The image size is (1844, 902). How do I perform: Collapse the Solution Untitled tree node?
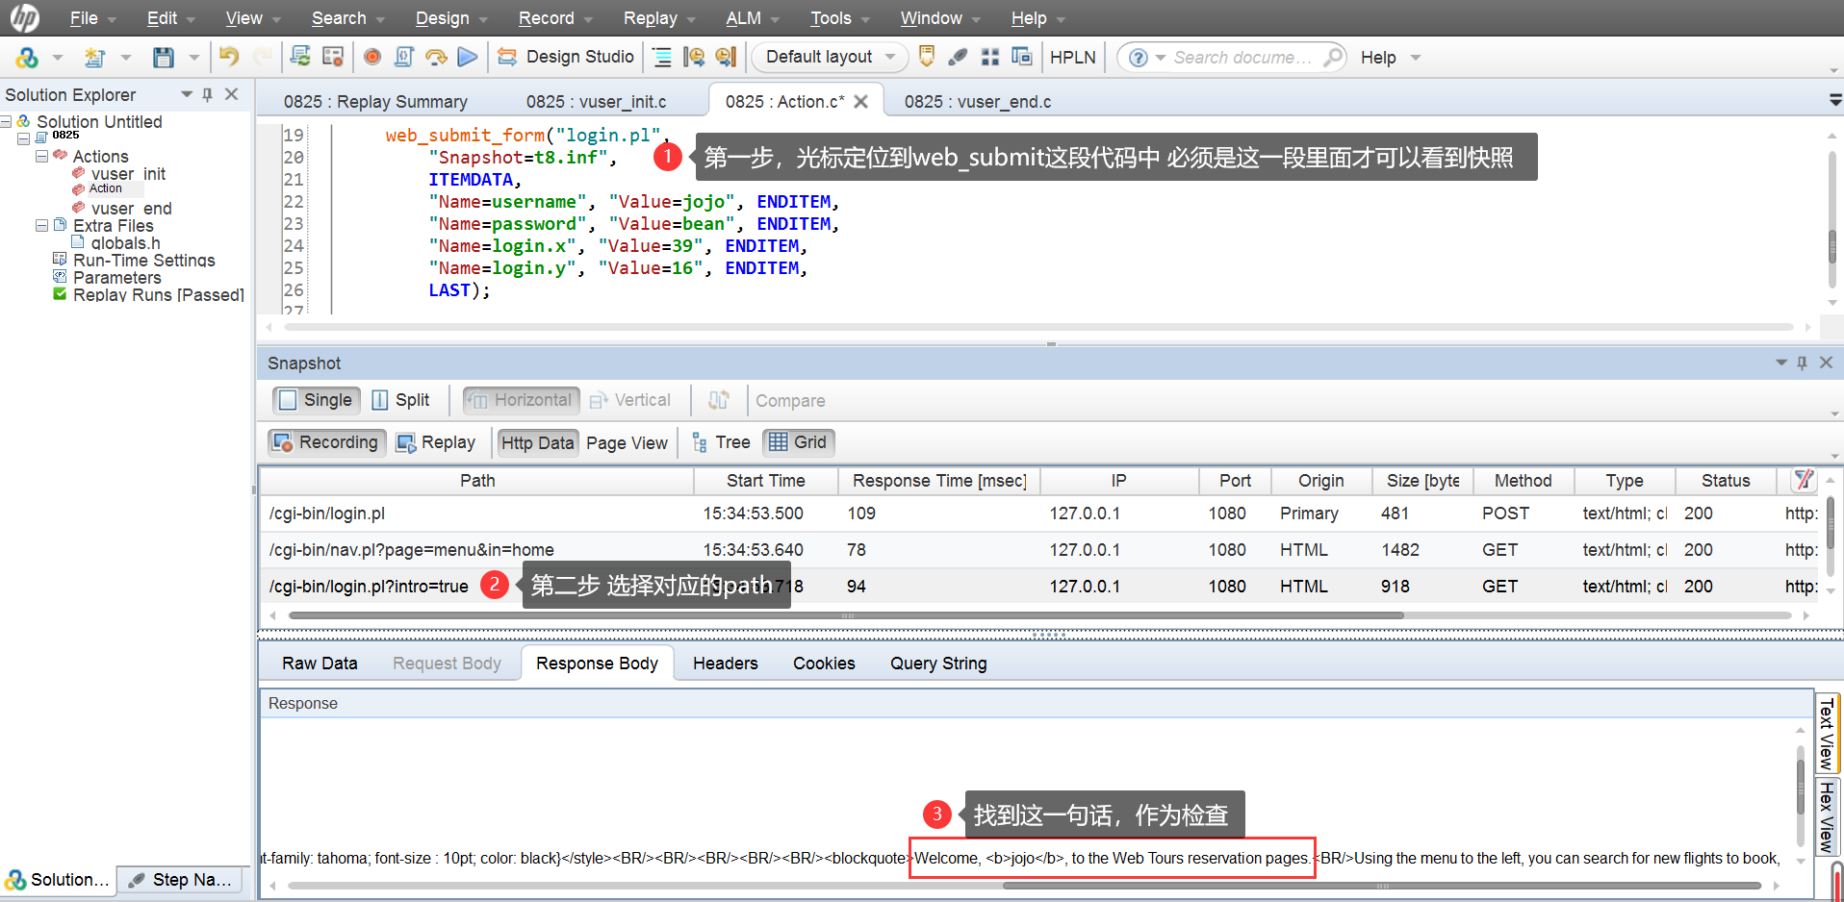(x=7, y=121)
